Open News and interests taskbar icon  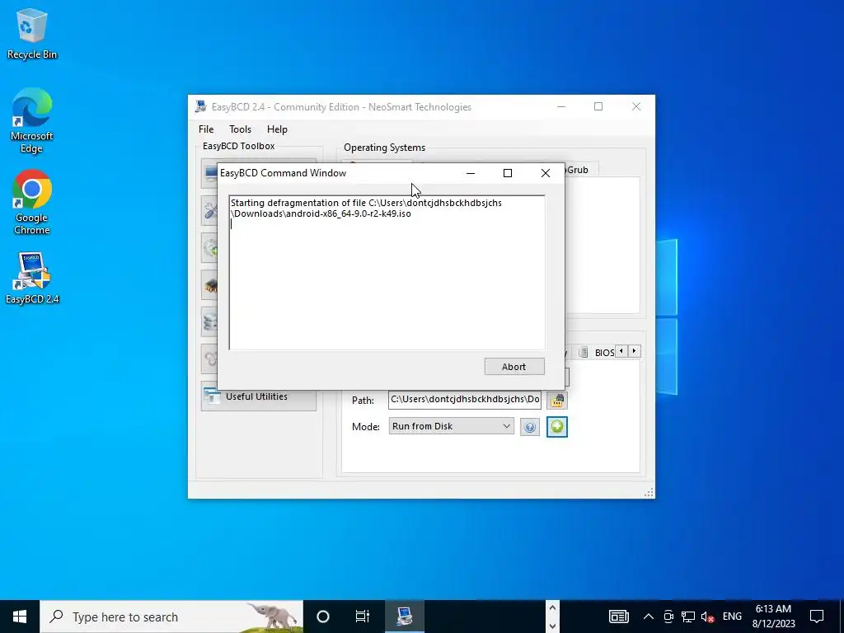click(x=618, y=617)
